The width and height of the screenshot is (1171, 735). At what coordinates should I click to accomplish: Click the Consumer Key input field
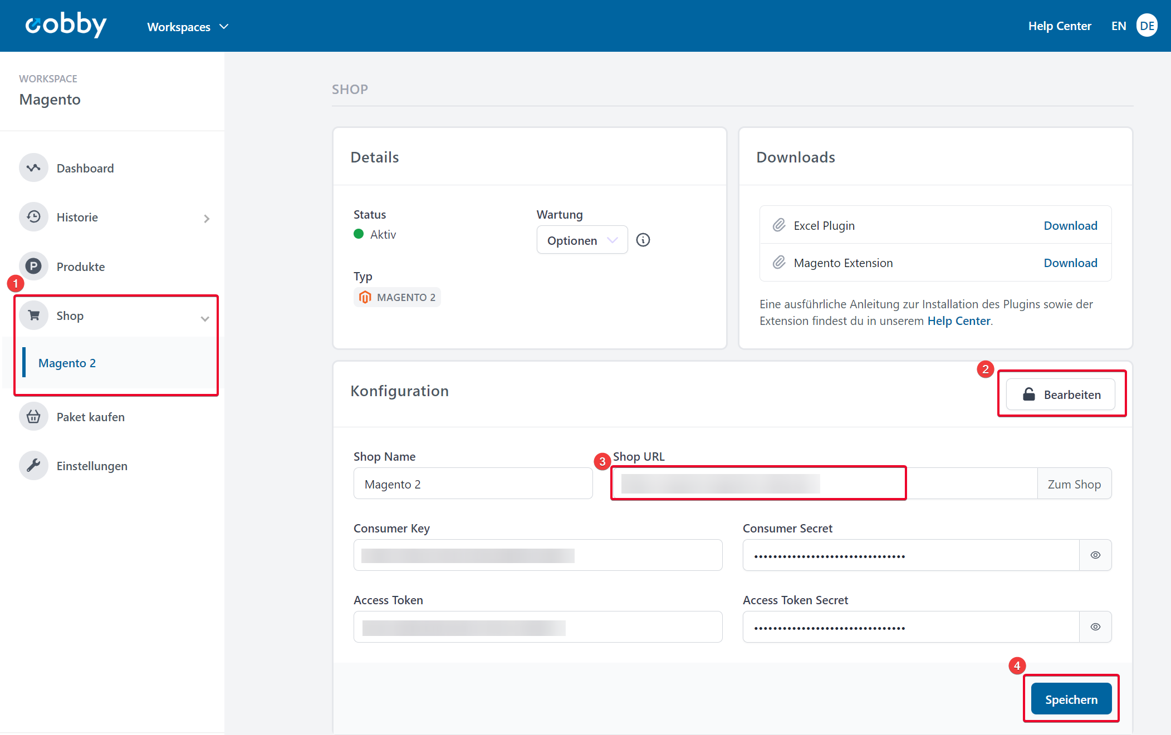tap(538, 555)
